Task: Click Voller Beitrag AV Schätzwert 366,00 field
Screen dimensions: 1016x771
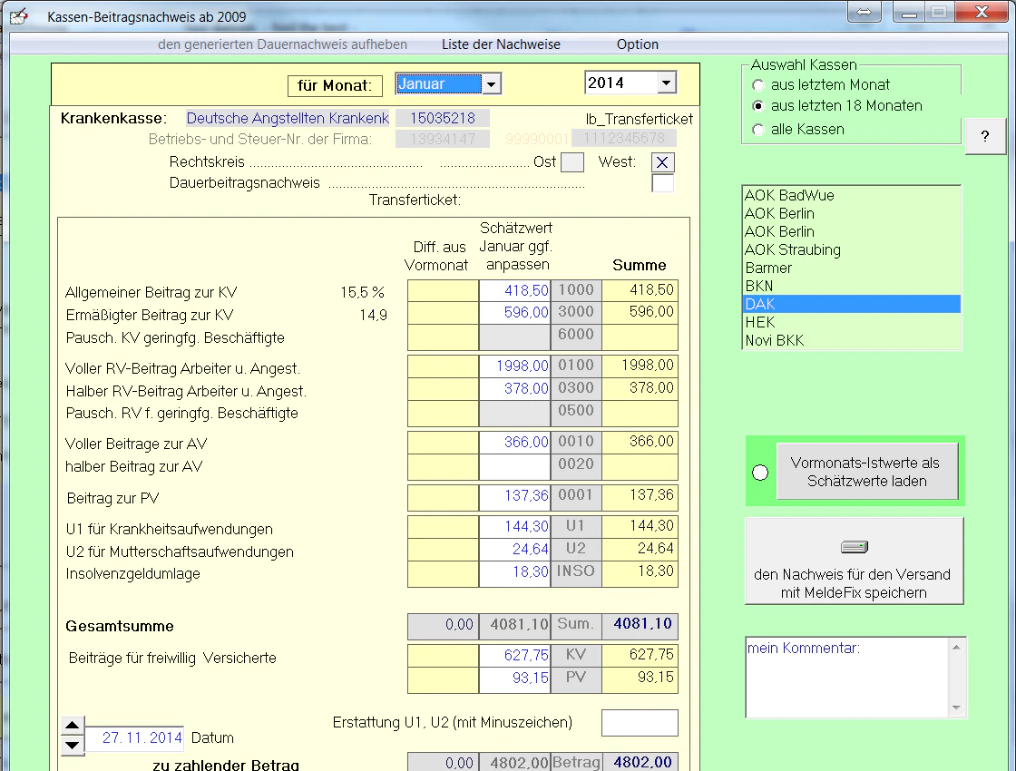Action: 514,442
